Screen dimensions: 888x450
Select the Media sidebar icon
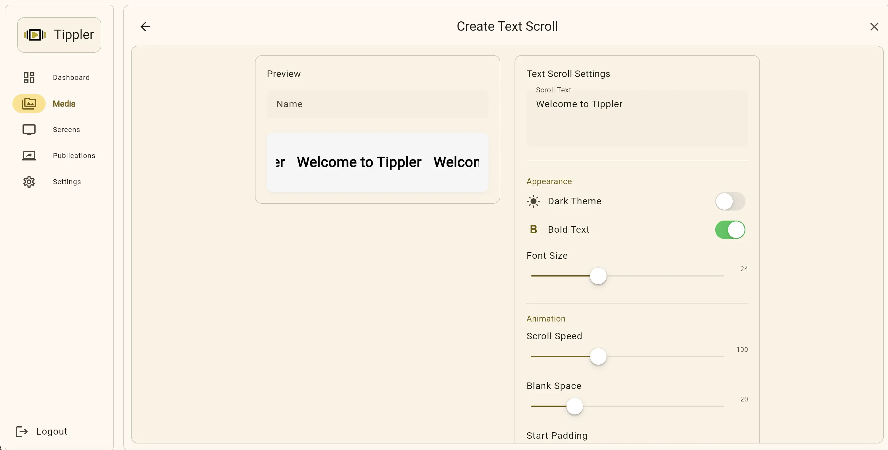tap(29, 103)
